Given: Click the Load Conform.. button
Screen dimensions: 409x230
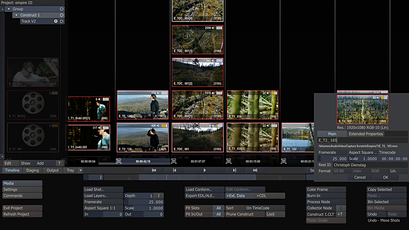Looking at the screenshot, I should (x=204, y=190).
